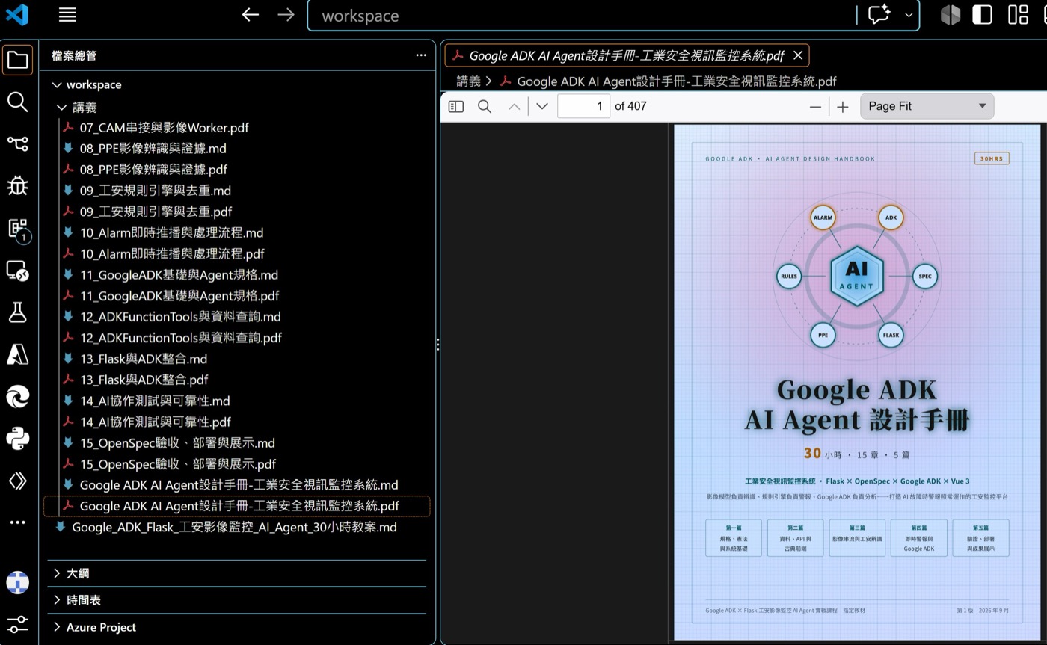The image size is (1047, 645).
Task: Close the Google ADK PDF editor tab
Action: [x=798, y=55]
